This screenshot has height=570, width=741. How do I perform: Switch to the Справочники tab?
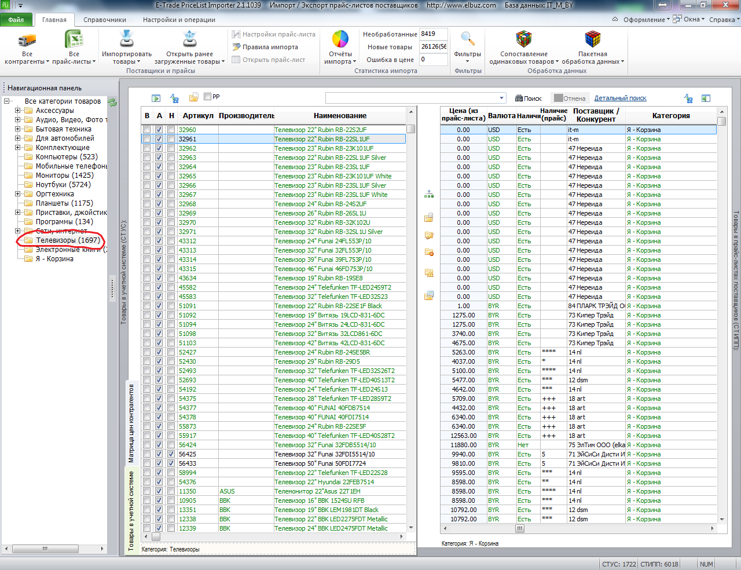(x=105, y=20)
